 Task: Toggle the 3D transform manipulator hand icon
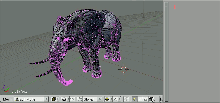[80, 99]
